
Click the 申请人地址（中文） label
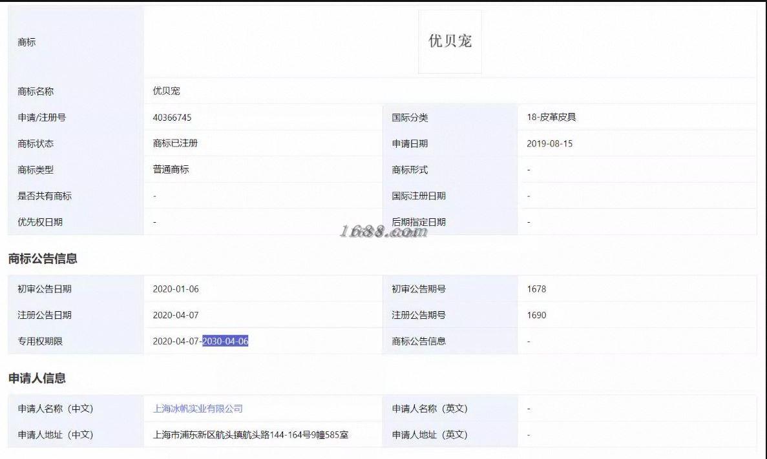coord(56,434)
